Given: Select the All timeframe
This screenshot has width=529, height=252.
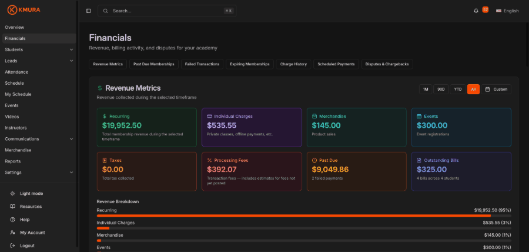Looking at the screenshot, I should click(x=473, y=89).
